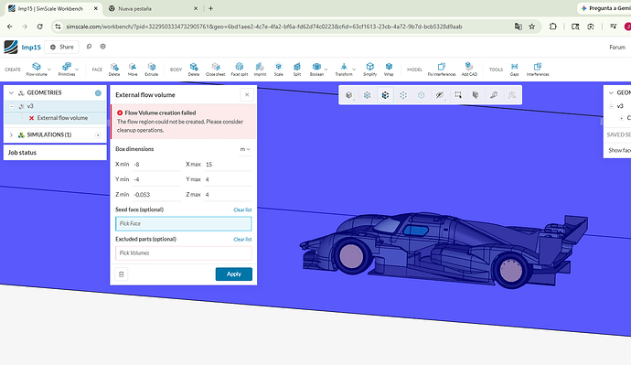Open the Boolean tool
Image resolution: width=631 pixels, height=365 pixels.
[316, 69]
